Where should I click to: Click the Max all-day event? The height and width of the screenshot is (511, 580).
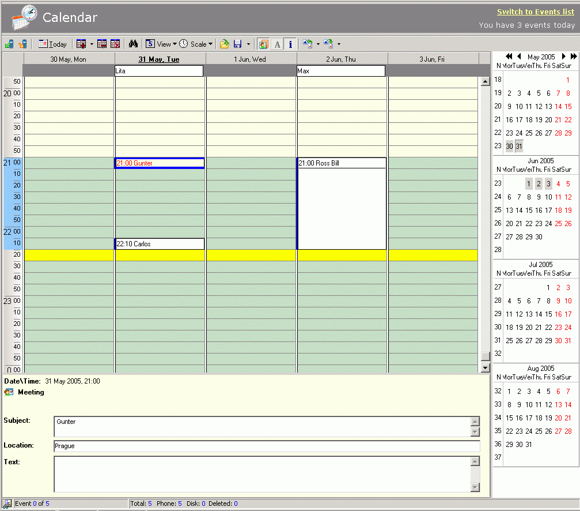(x=341, y=71)
